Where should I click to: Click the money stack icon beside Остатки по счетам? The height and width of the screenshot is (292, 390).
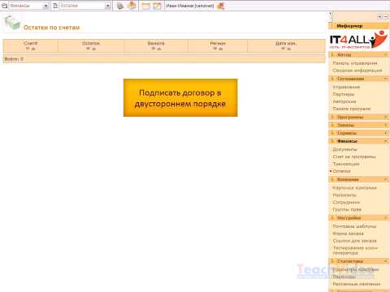12,24
